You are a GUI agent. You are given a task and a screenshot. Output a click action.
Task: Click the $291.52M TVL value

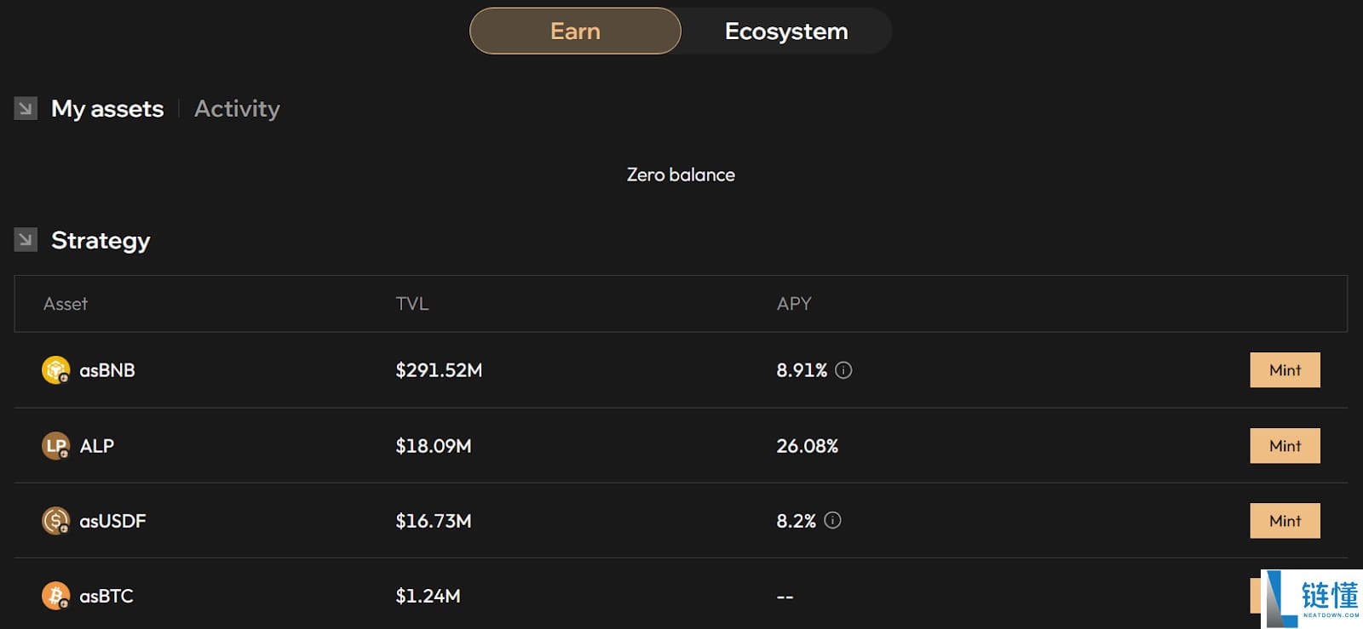pos(439,370)
